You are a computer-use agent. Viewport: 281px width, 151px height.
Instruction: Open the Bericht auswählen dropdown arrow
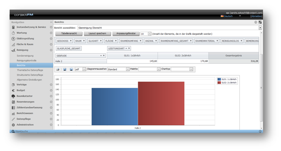(x=260, y=28)
